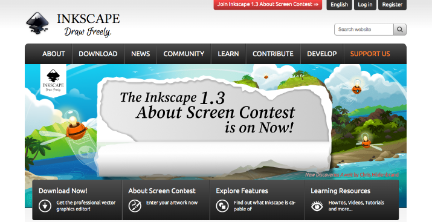Open the DOWNLOAD menu
Screen dimensions: 432x222
(x=98, y=54)
